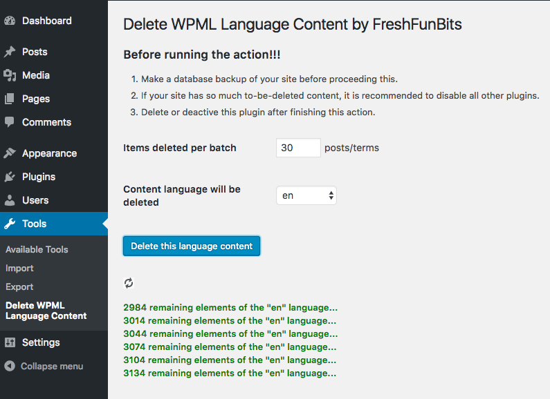Viewport: 550px width, 399px height.
Task: Click the Pages icon in sidebar
Action: 10,99
